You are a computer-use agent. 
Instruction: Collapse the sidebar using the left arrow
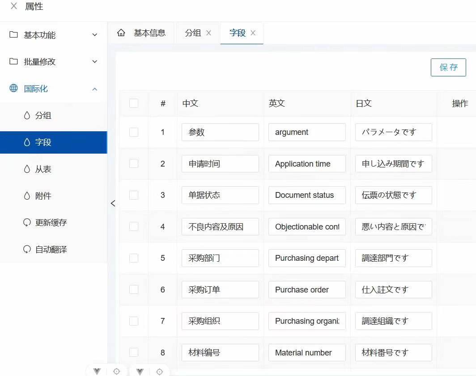coord(113,203)
